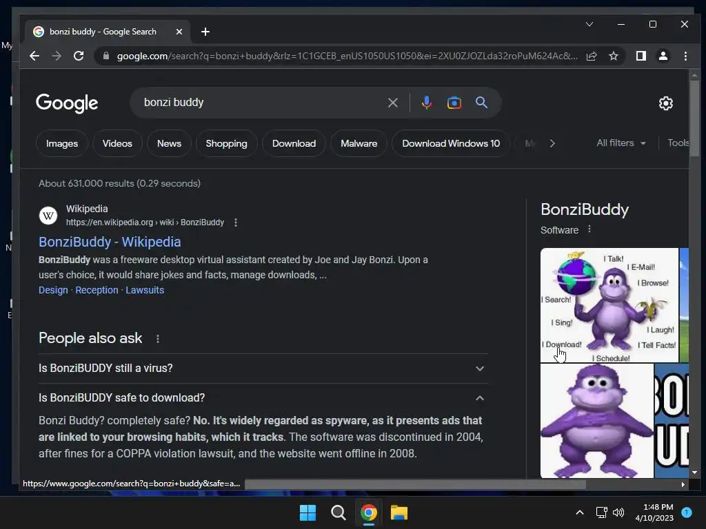Open the Reception sublink
This screenshot has width=706, height=529.
pos(97,290)
